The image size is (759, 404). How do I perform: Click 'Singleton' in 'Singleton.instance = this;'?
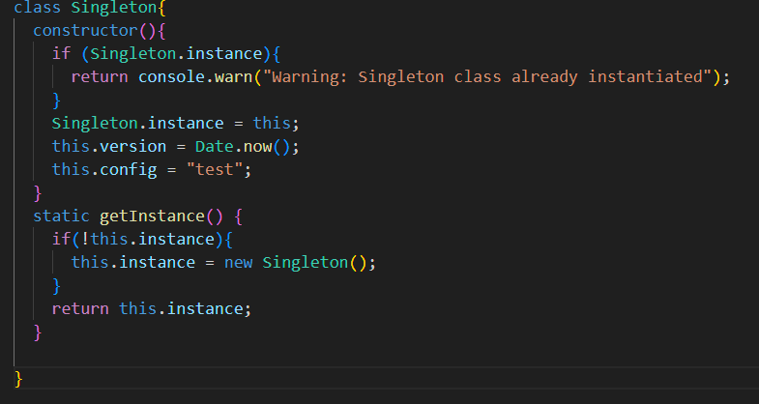click(x=95, y=123)
